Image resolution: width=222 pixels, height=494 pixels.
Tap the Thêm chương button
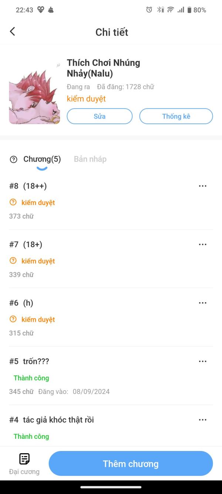[131, 464]
